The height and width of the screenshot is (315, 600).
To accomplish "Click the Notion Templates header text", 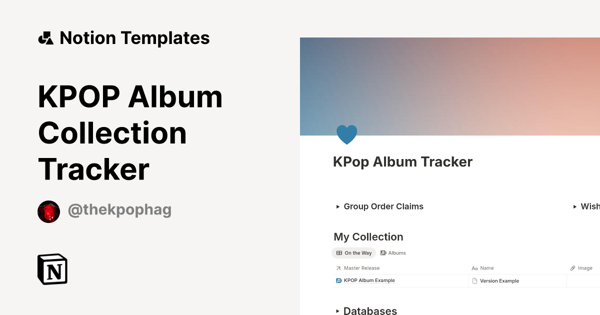I will (x=134, y=38).
